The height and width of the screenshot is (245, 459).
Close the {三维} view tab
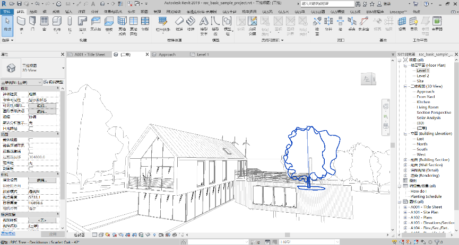pyautogui.click(x=147, y=55)
